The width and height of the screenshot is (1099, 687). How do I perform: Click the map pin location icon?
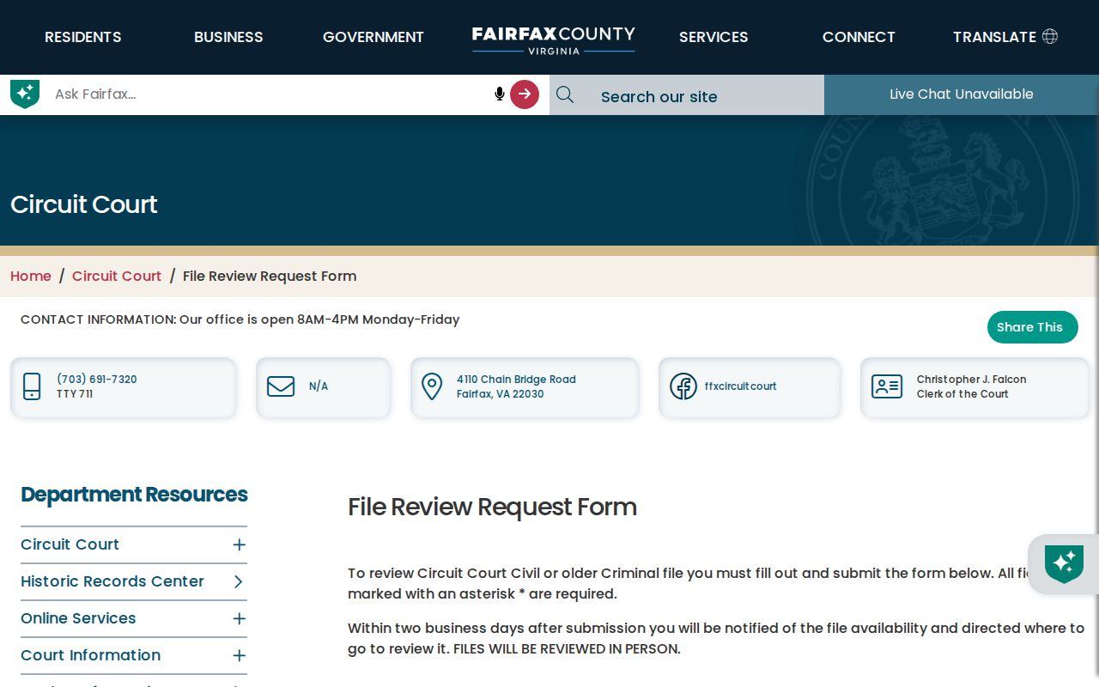(x=432, y=386)
